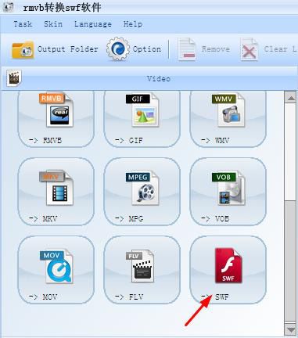Open the Output Folder
This screenshot has width=298, height=338.
[x=55, y=49]
